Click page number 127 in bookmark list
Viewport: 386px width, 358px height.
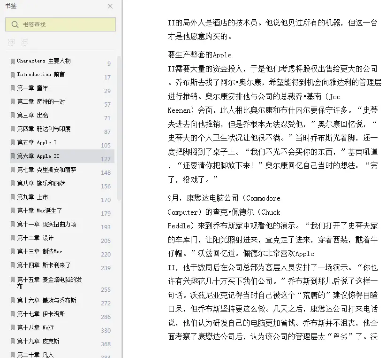point(106,159)
